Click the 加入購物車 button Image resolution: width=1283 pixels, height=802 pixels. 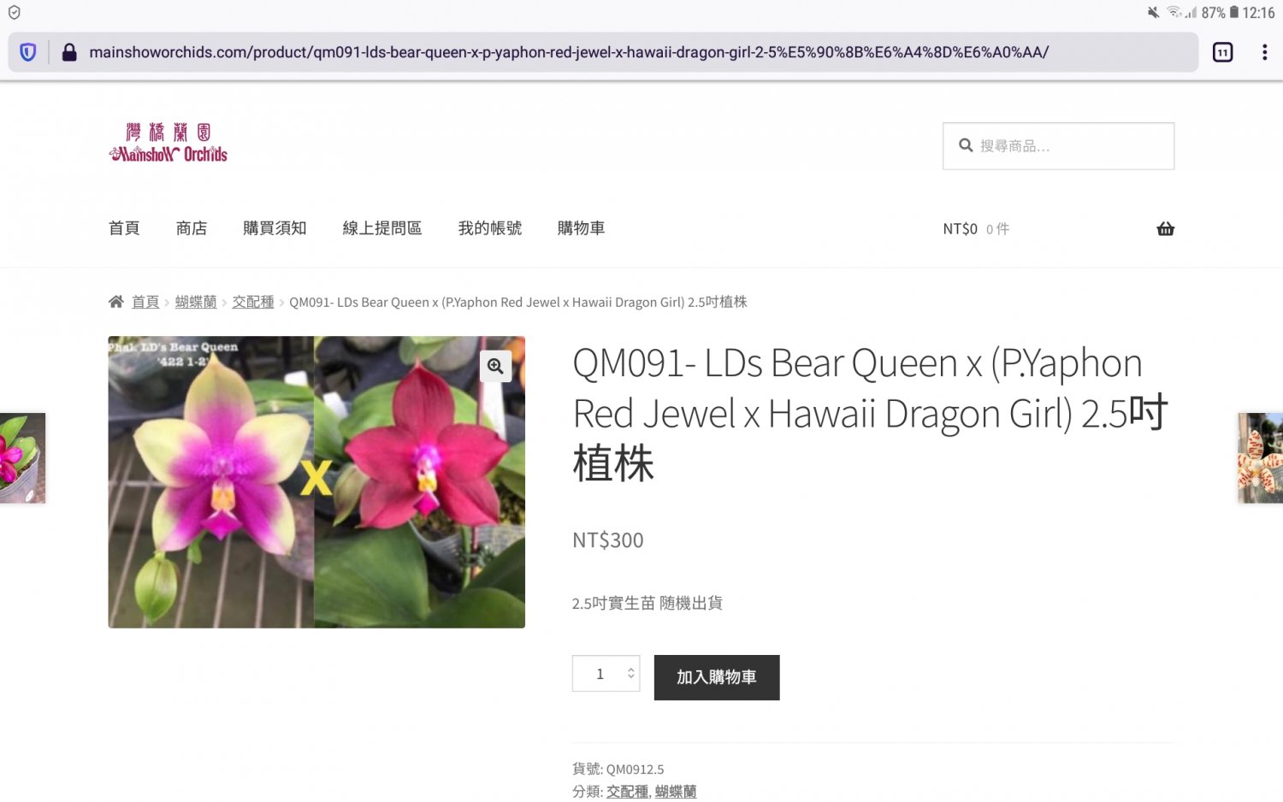pyautogui.click(x=717, y=677)
